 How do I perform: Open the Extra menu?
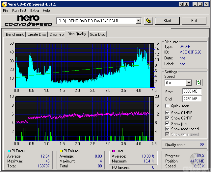(x=35, y=11)
